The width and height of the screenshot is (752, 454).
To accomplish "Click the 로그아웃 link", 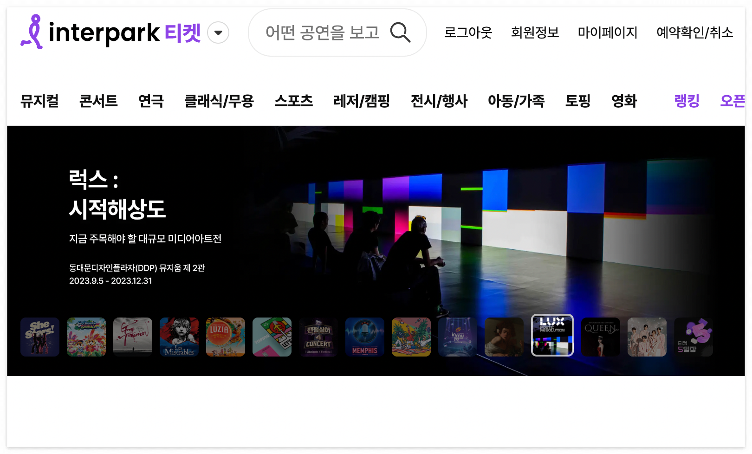I will pyautogui.click(x=468, y=33).
